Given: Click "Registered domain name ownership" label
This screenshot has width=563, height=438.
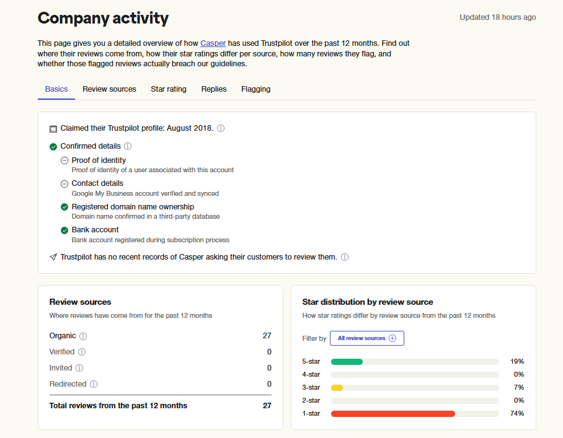Looking at the screenshot, I should pyautogui.click(x=133, y=207).
